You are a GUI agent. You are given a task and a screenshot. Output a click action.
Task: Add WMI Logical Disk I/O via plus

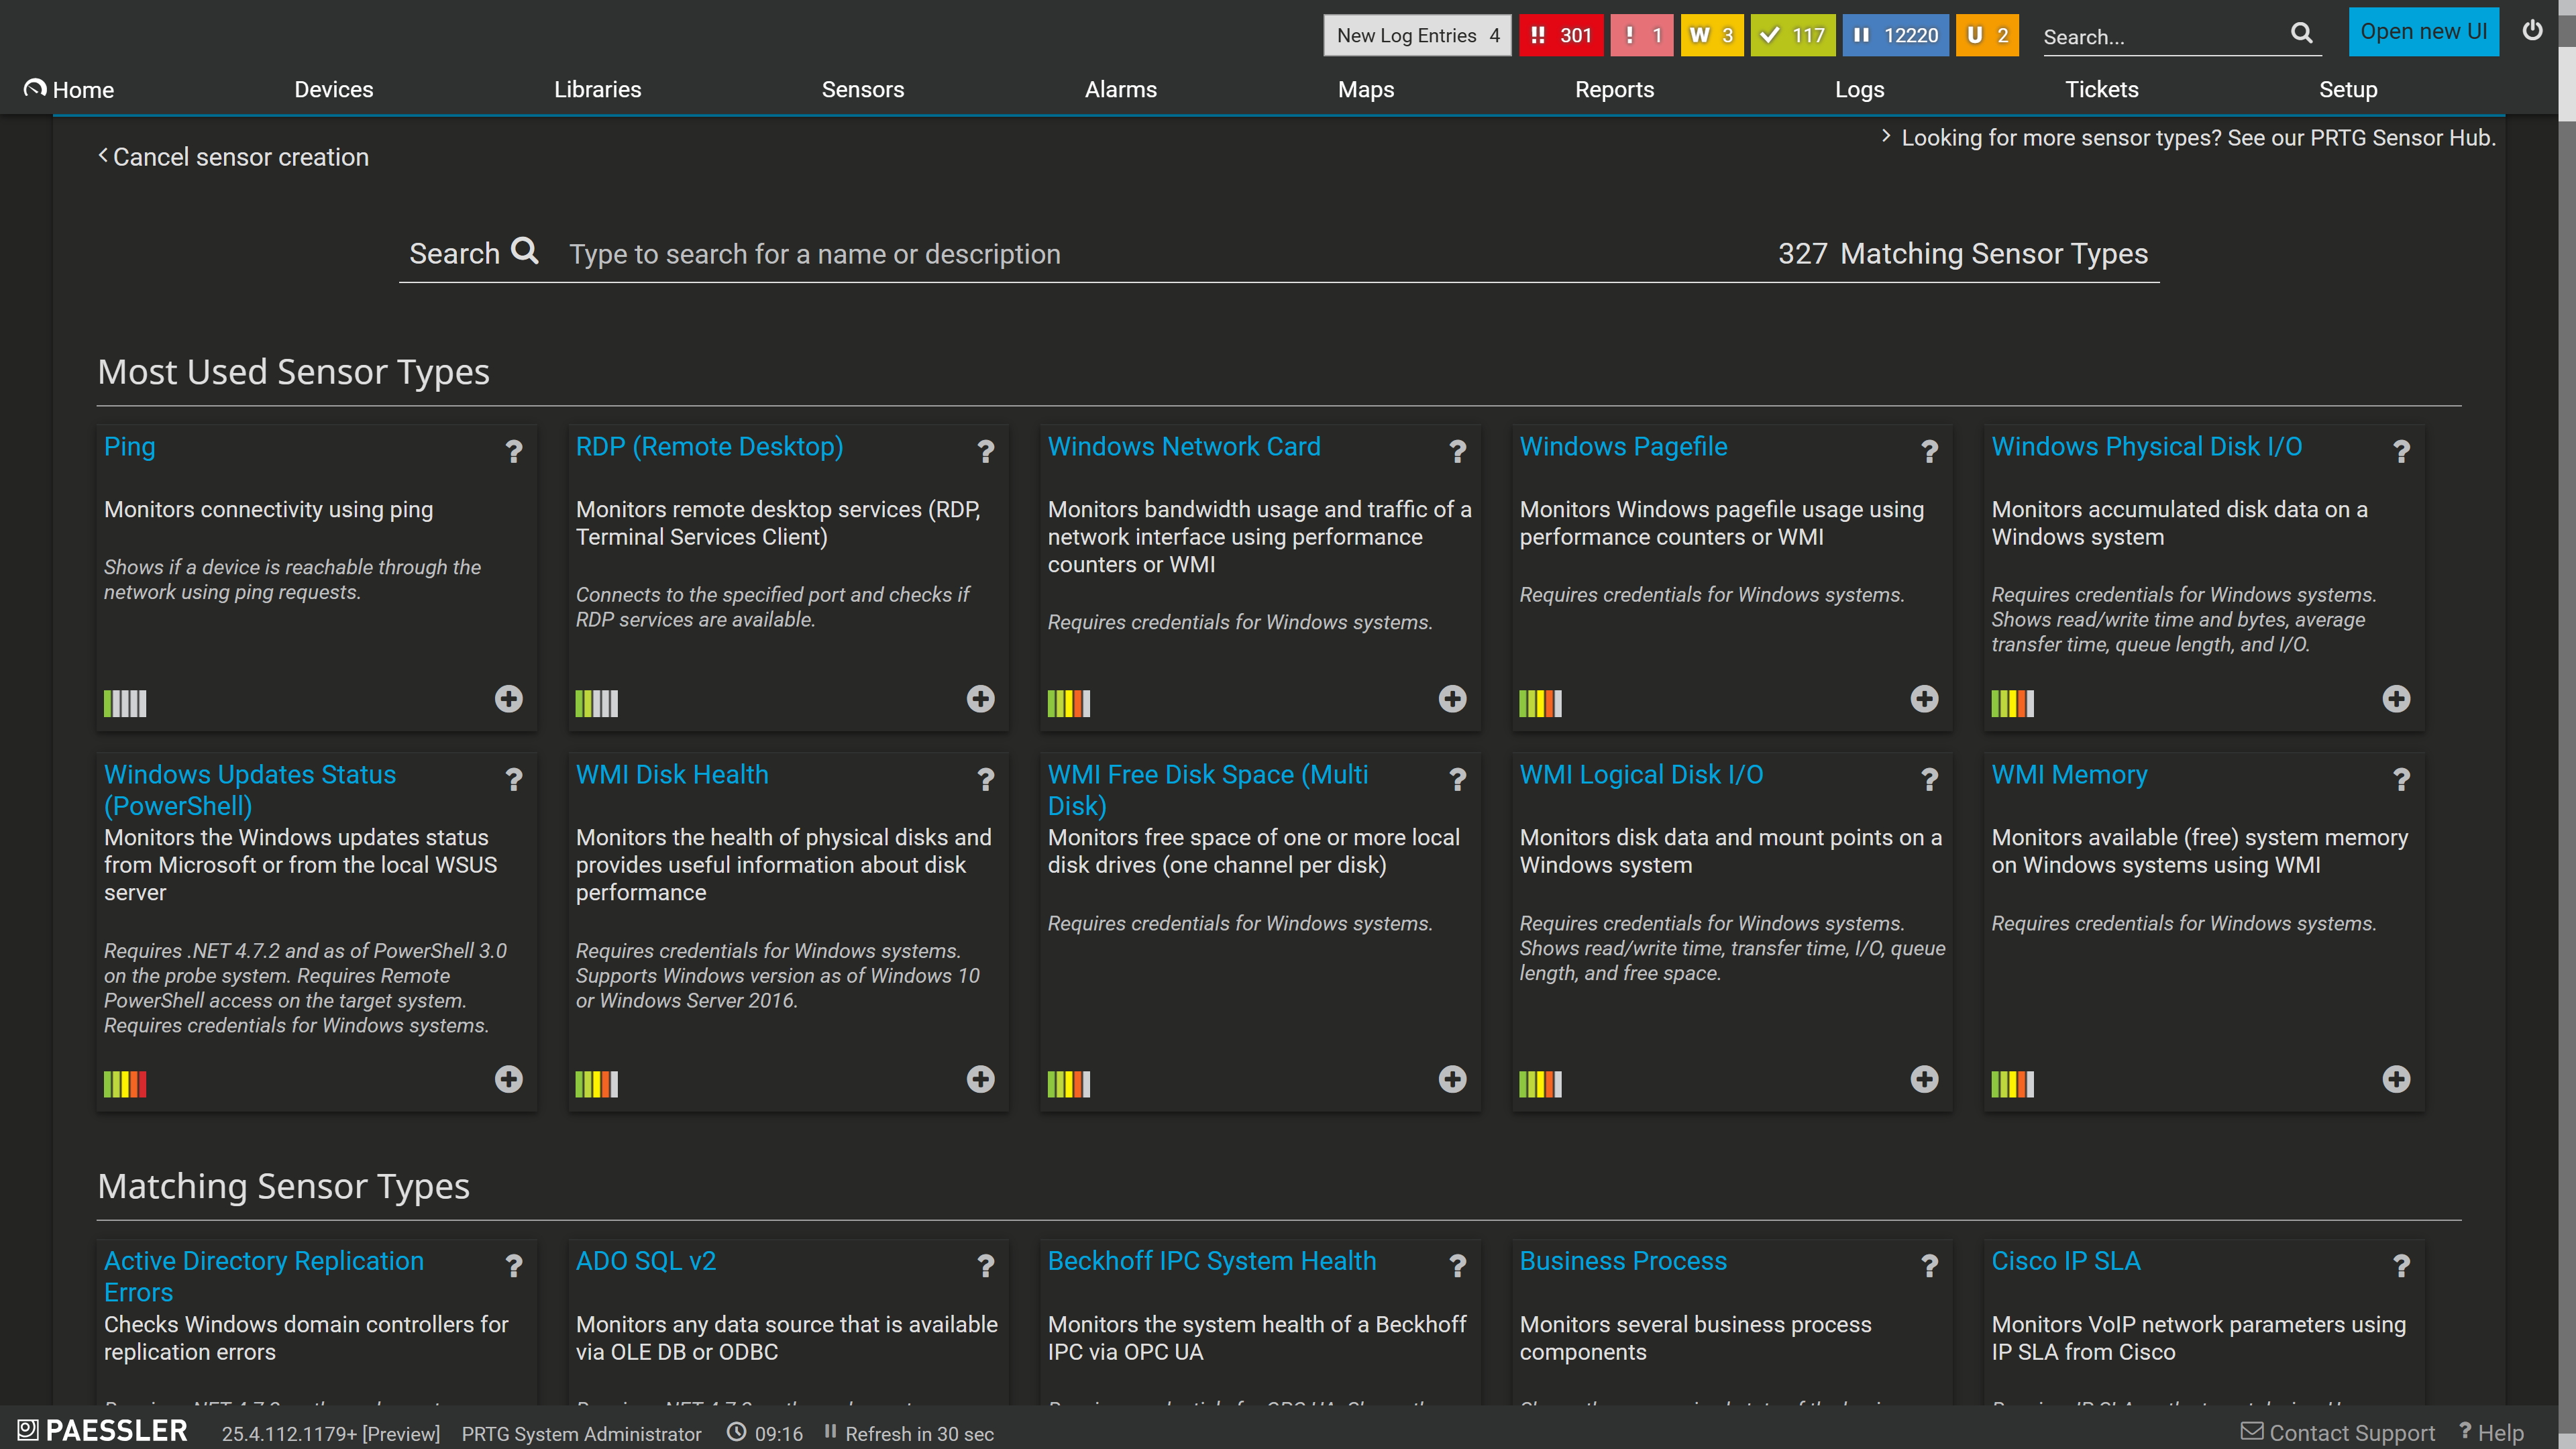[1925, 1079]
